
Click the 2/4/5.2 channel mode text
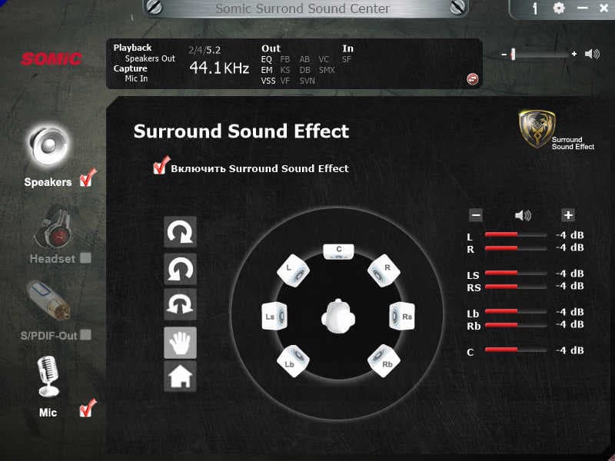[x=204, y=50]
